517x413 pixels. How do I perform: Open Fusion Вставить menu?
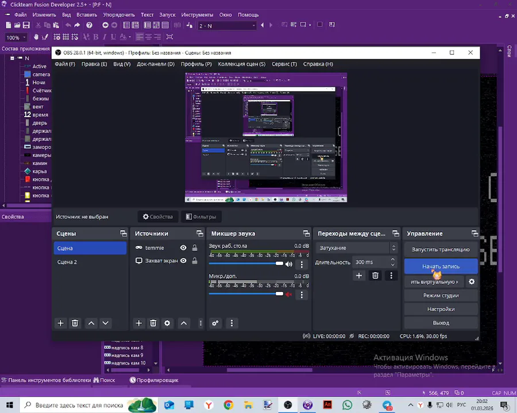pyautogui.click(x=87, y=15)
